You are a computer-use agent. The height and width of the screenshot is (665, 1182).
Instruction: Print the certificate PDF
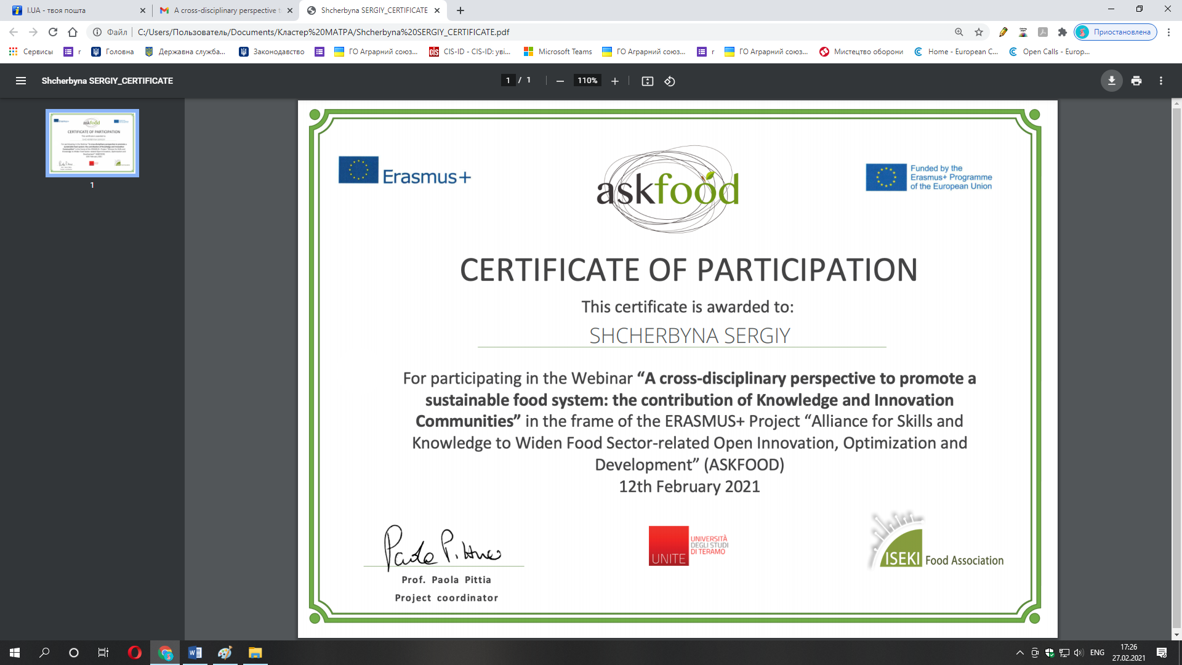tap(1136, 81)
